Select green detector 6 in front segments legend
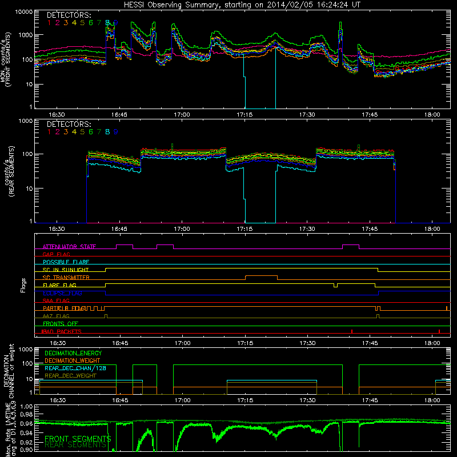This screenshot has height=457, width=457. click(91, 23)
